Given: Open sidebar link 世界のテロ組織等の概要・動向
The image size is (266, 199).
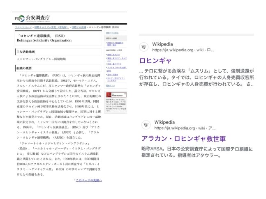Looking at the screenshot, I should coord(115,44).
